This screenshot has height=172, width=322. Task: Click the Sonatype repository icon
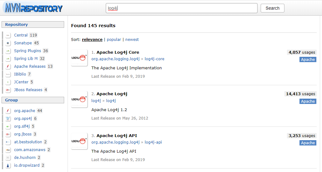[x=8, y=43]
